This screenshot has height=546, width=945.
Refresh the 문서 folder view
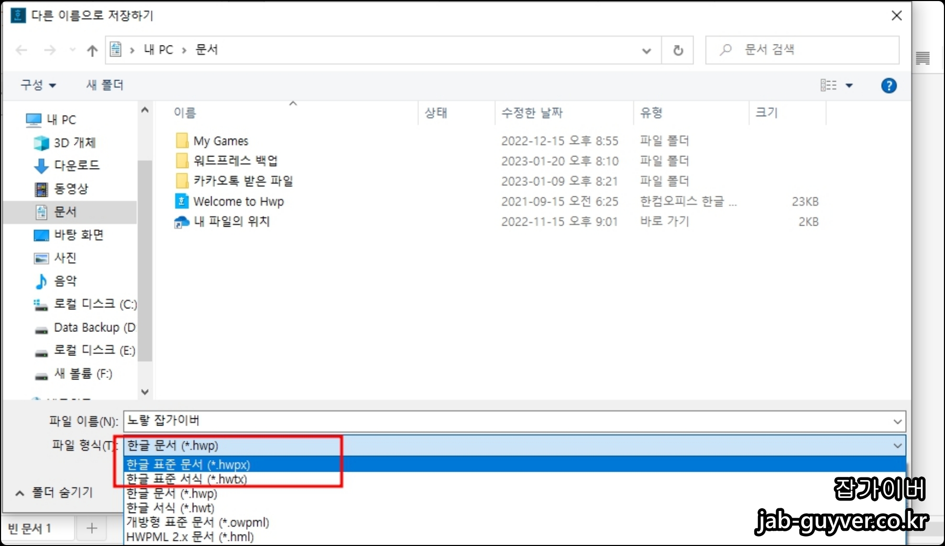click(678, 51)
